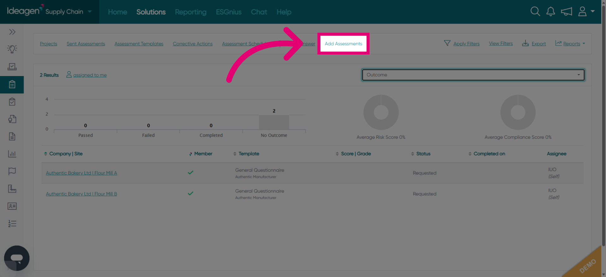Screen dimensions: 606x277
Task: Open the Help menu
Action: point(284,12)
